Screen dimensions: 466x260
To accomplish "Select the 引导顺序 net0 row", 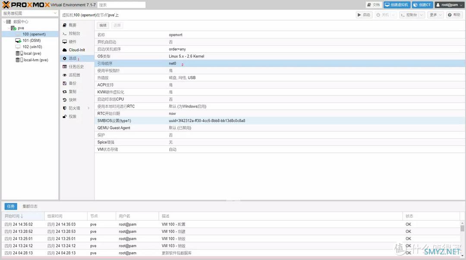I will coord(280,63).
